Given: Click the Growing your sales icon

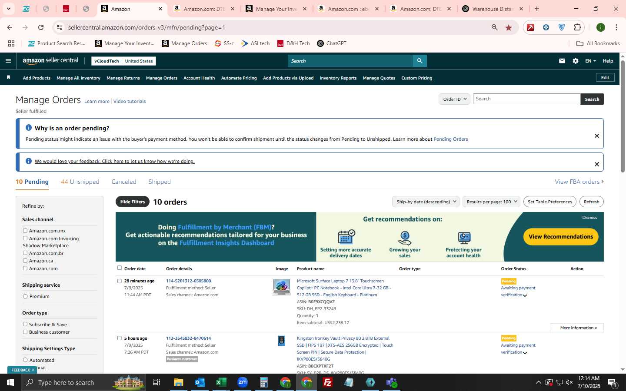Looking at the screenshot, I should click(405, 238).
